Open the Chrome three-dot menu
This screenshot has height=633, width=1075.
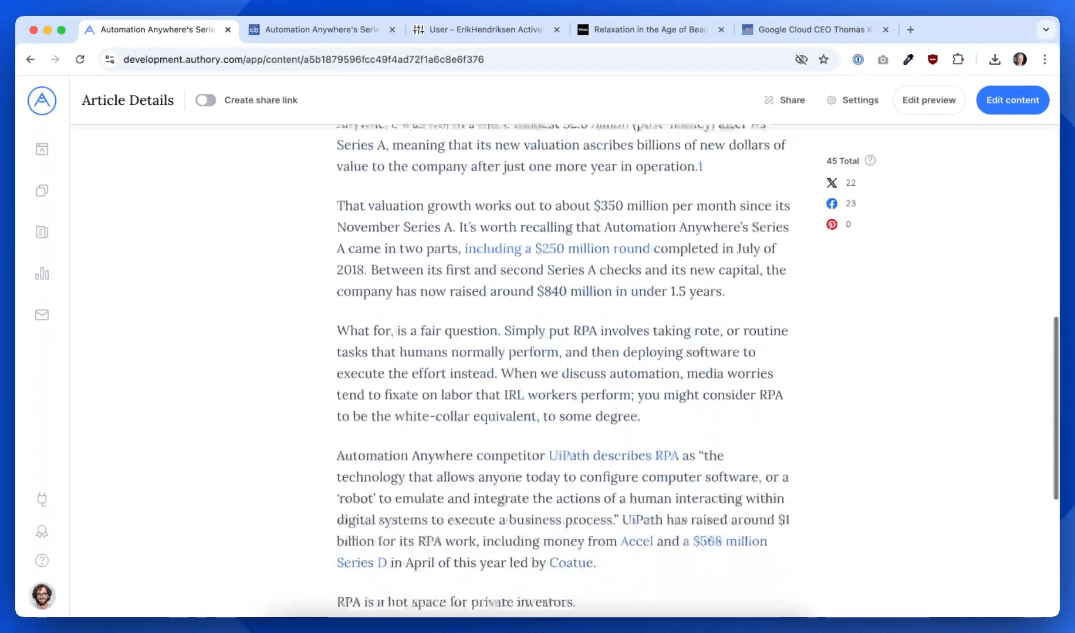tap(1044, 59)
